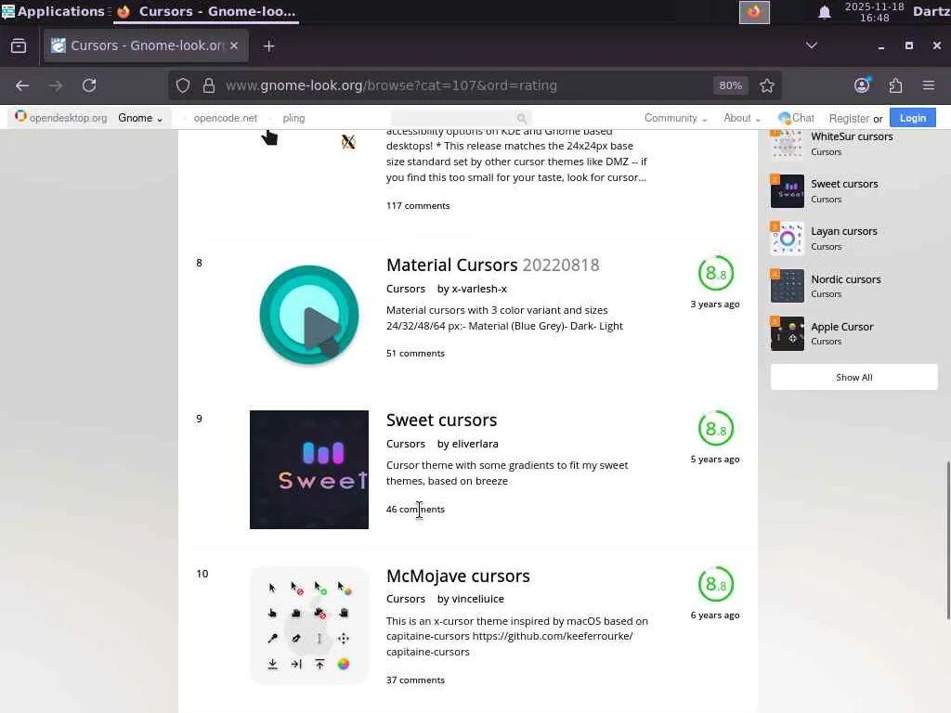Reload the current page
Viewport: 951px width, 713px height.
coord(89,85)
